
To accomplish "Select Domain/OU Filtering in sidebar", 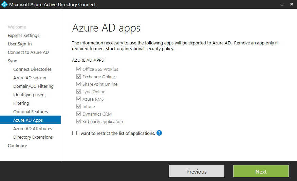I will (33, 86).
